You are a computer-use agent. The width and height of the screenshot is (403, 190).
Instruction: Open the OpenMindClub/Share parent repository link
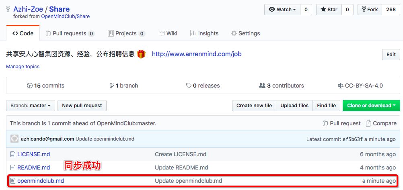pos(65,16)
